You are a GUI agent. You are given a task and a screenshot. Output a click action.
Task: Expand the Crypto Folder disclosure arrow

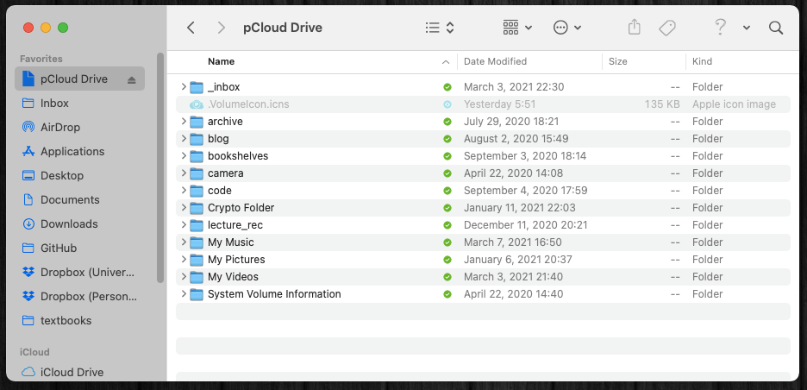[x=184, y=208]
